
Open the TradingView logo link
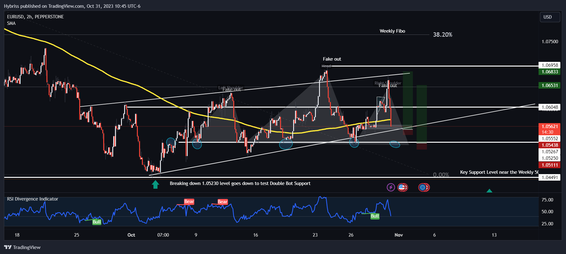(22, 247)
